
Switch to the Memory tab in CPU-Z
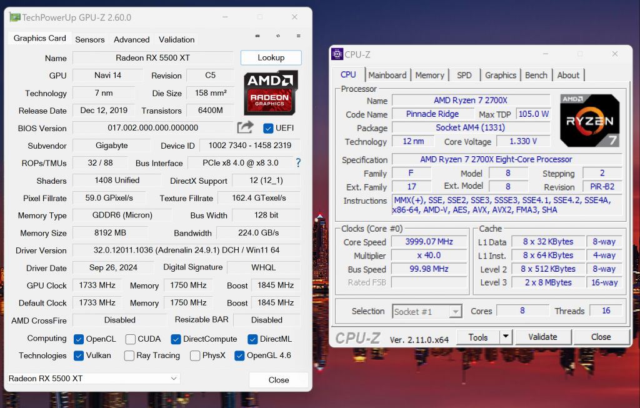(x=430, y=76)
